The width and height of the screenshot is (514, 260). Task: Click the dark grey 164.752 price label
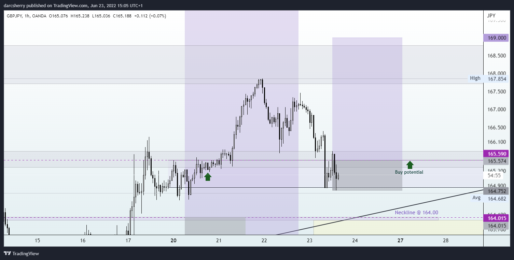pos(496,191)
